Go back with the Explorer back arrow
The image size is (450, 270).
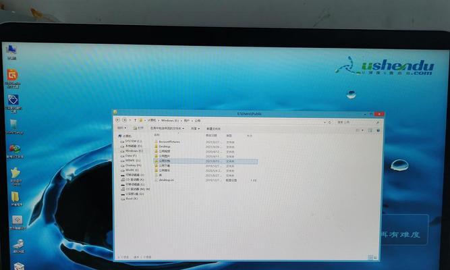coord(117,120)
